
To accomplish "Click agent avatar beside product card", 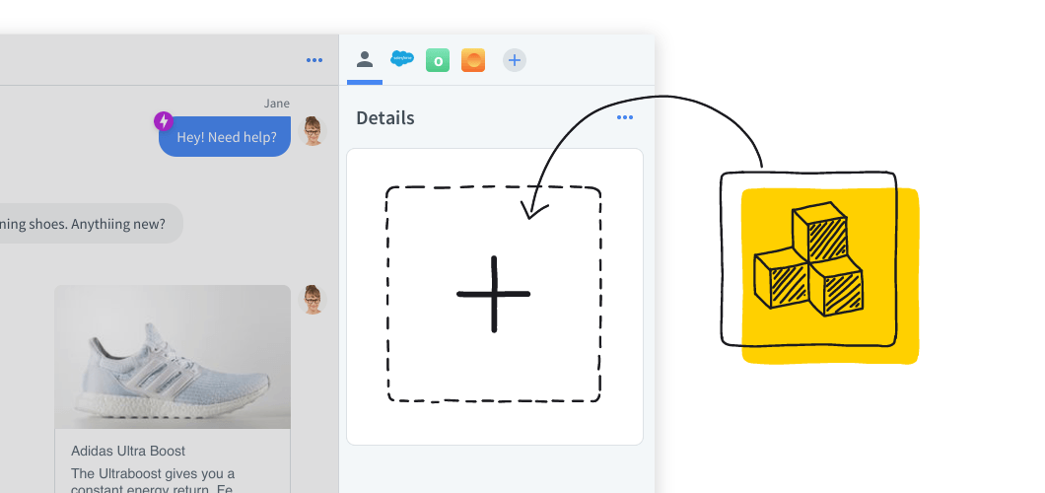I will pos(312,299).
